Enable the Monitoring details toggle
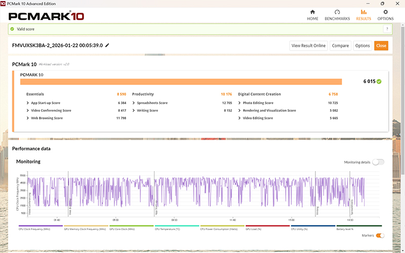 [x=378, y=162]
